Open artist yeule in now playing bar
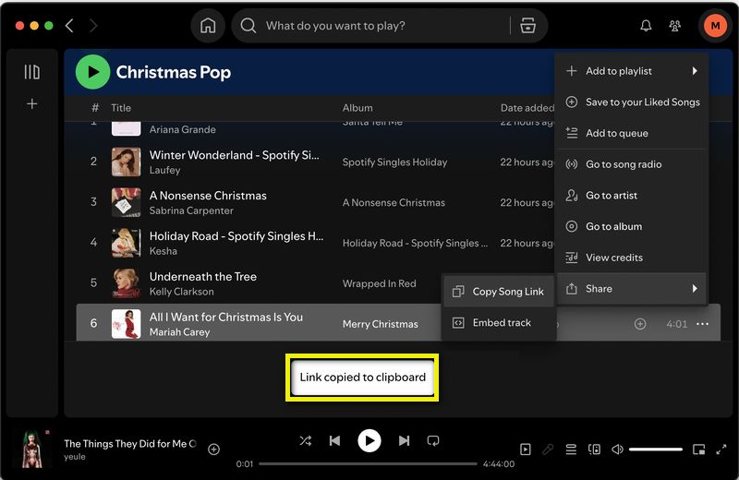Viewport: 739px width, 480px height. 75,457
